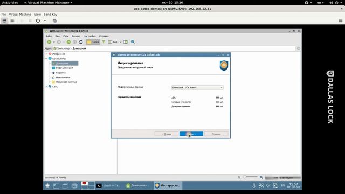345x194 pixels.
Task: Open the bash terminal taskbar entry
Action: [109, 185]
